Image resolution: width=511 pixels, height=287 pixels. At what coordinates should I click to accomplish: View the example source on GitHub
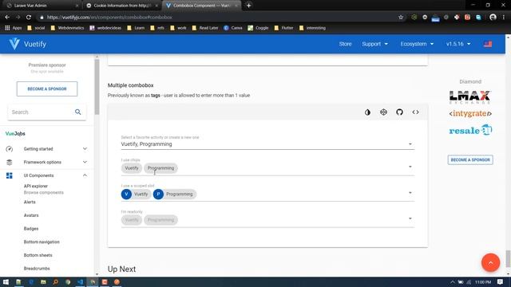399,112
